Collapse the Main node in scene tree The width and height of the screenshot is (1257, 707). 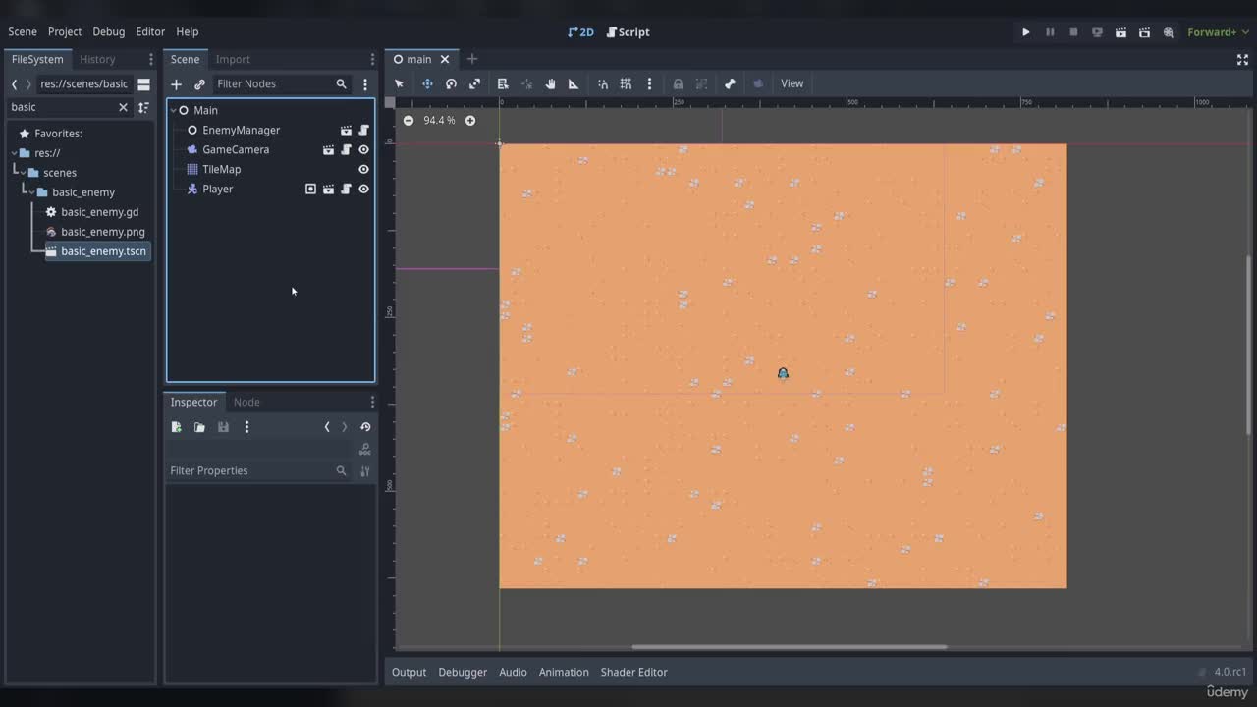point(174,110)
